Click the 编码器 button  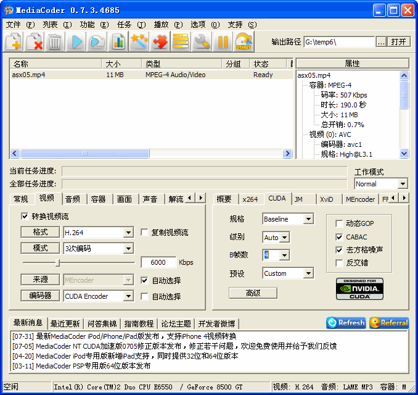pyautogui.click(x=40, y=296)
